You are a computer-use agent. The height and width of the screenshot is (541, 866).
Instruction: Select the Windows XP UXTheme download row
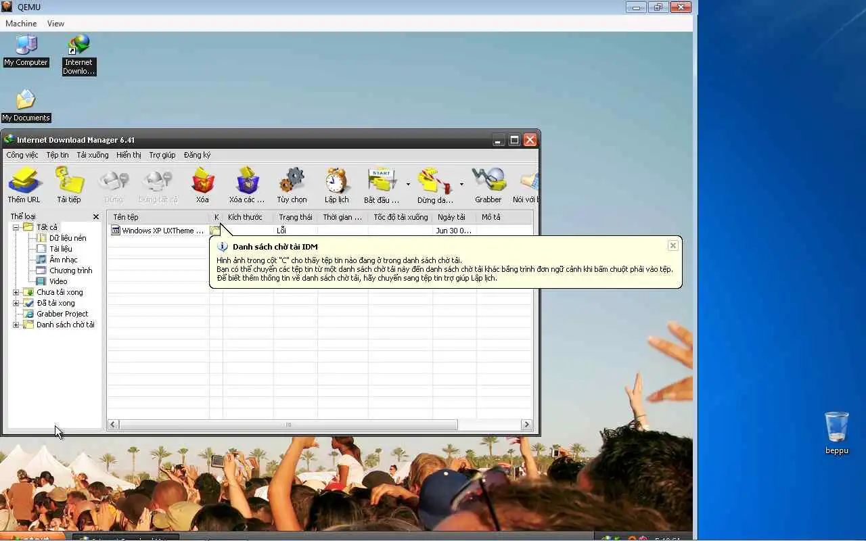pyautogui.click(x=320, y=231)
